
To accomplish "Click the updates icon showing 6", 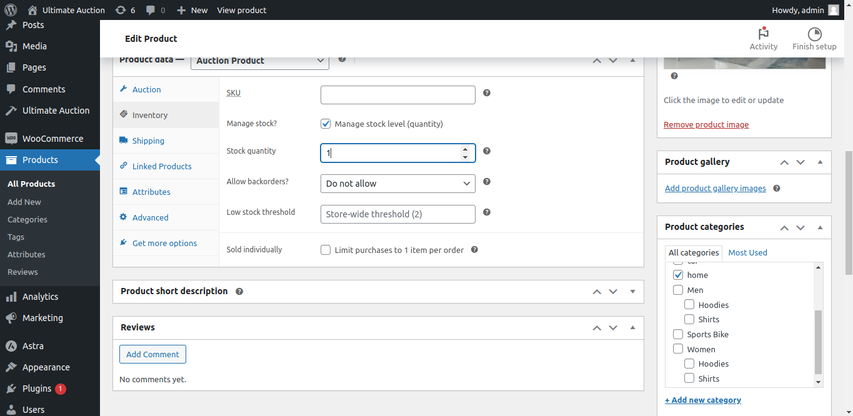I will coord(125,10).
